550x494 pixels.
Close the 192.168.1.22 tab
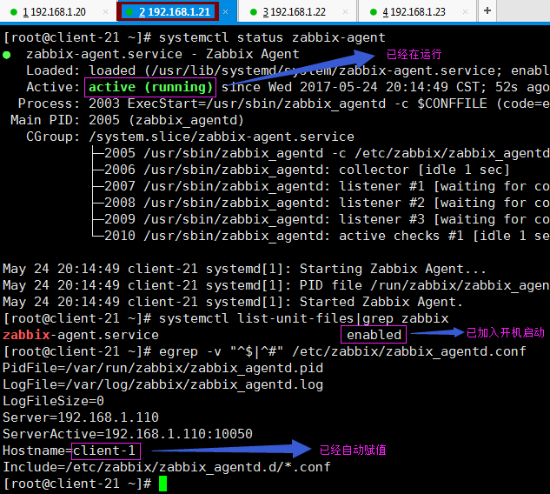(x=345, y=12)
